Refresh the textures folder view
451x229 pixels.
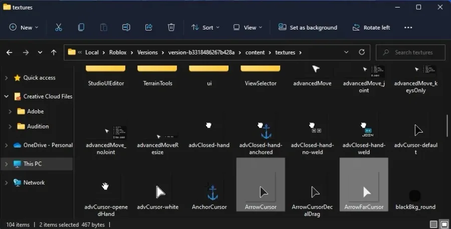coord(362,52)
